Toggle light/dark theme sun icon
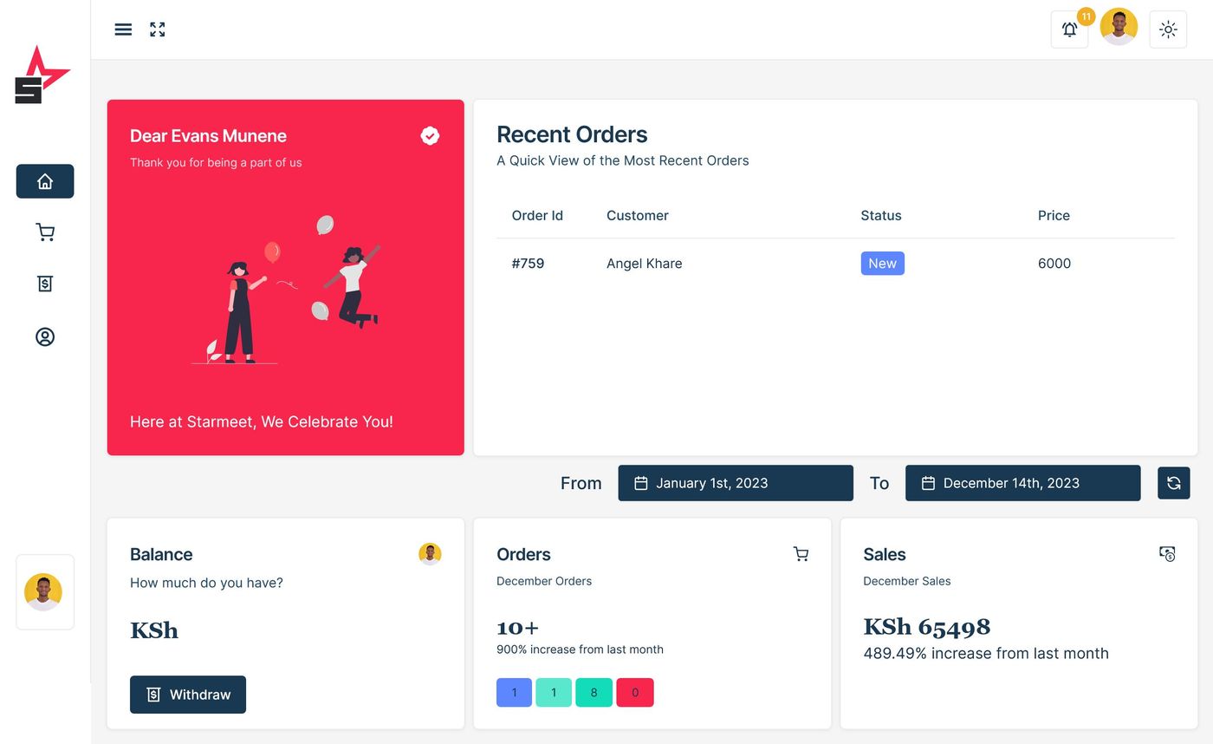This screenshot has width=1213, height=744. click(x=1167, y=29)
